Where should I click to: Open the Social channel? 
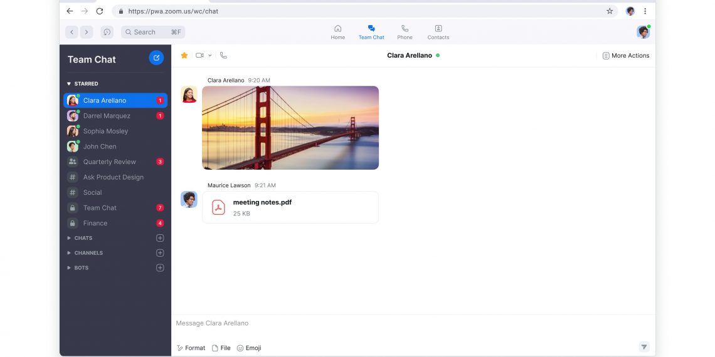[x=115, y=193]
